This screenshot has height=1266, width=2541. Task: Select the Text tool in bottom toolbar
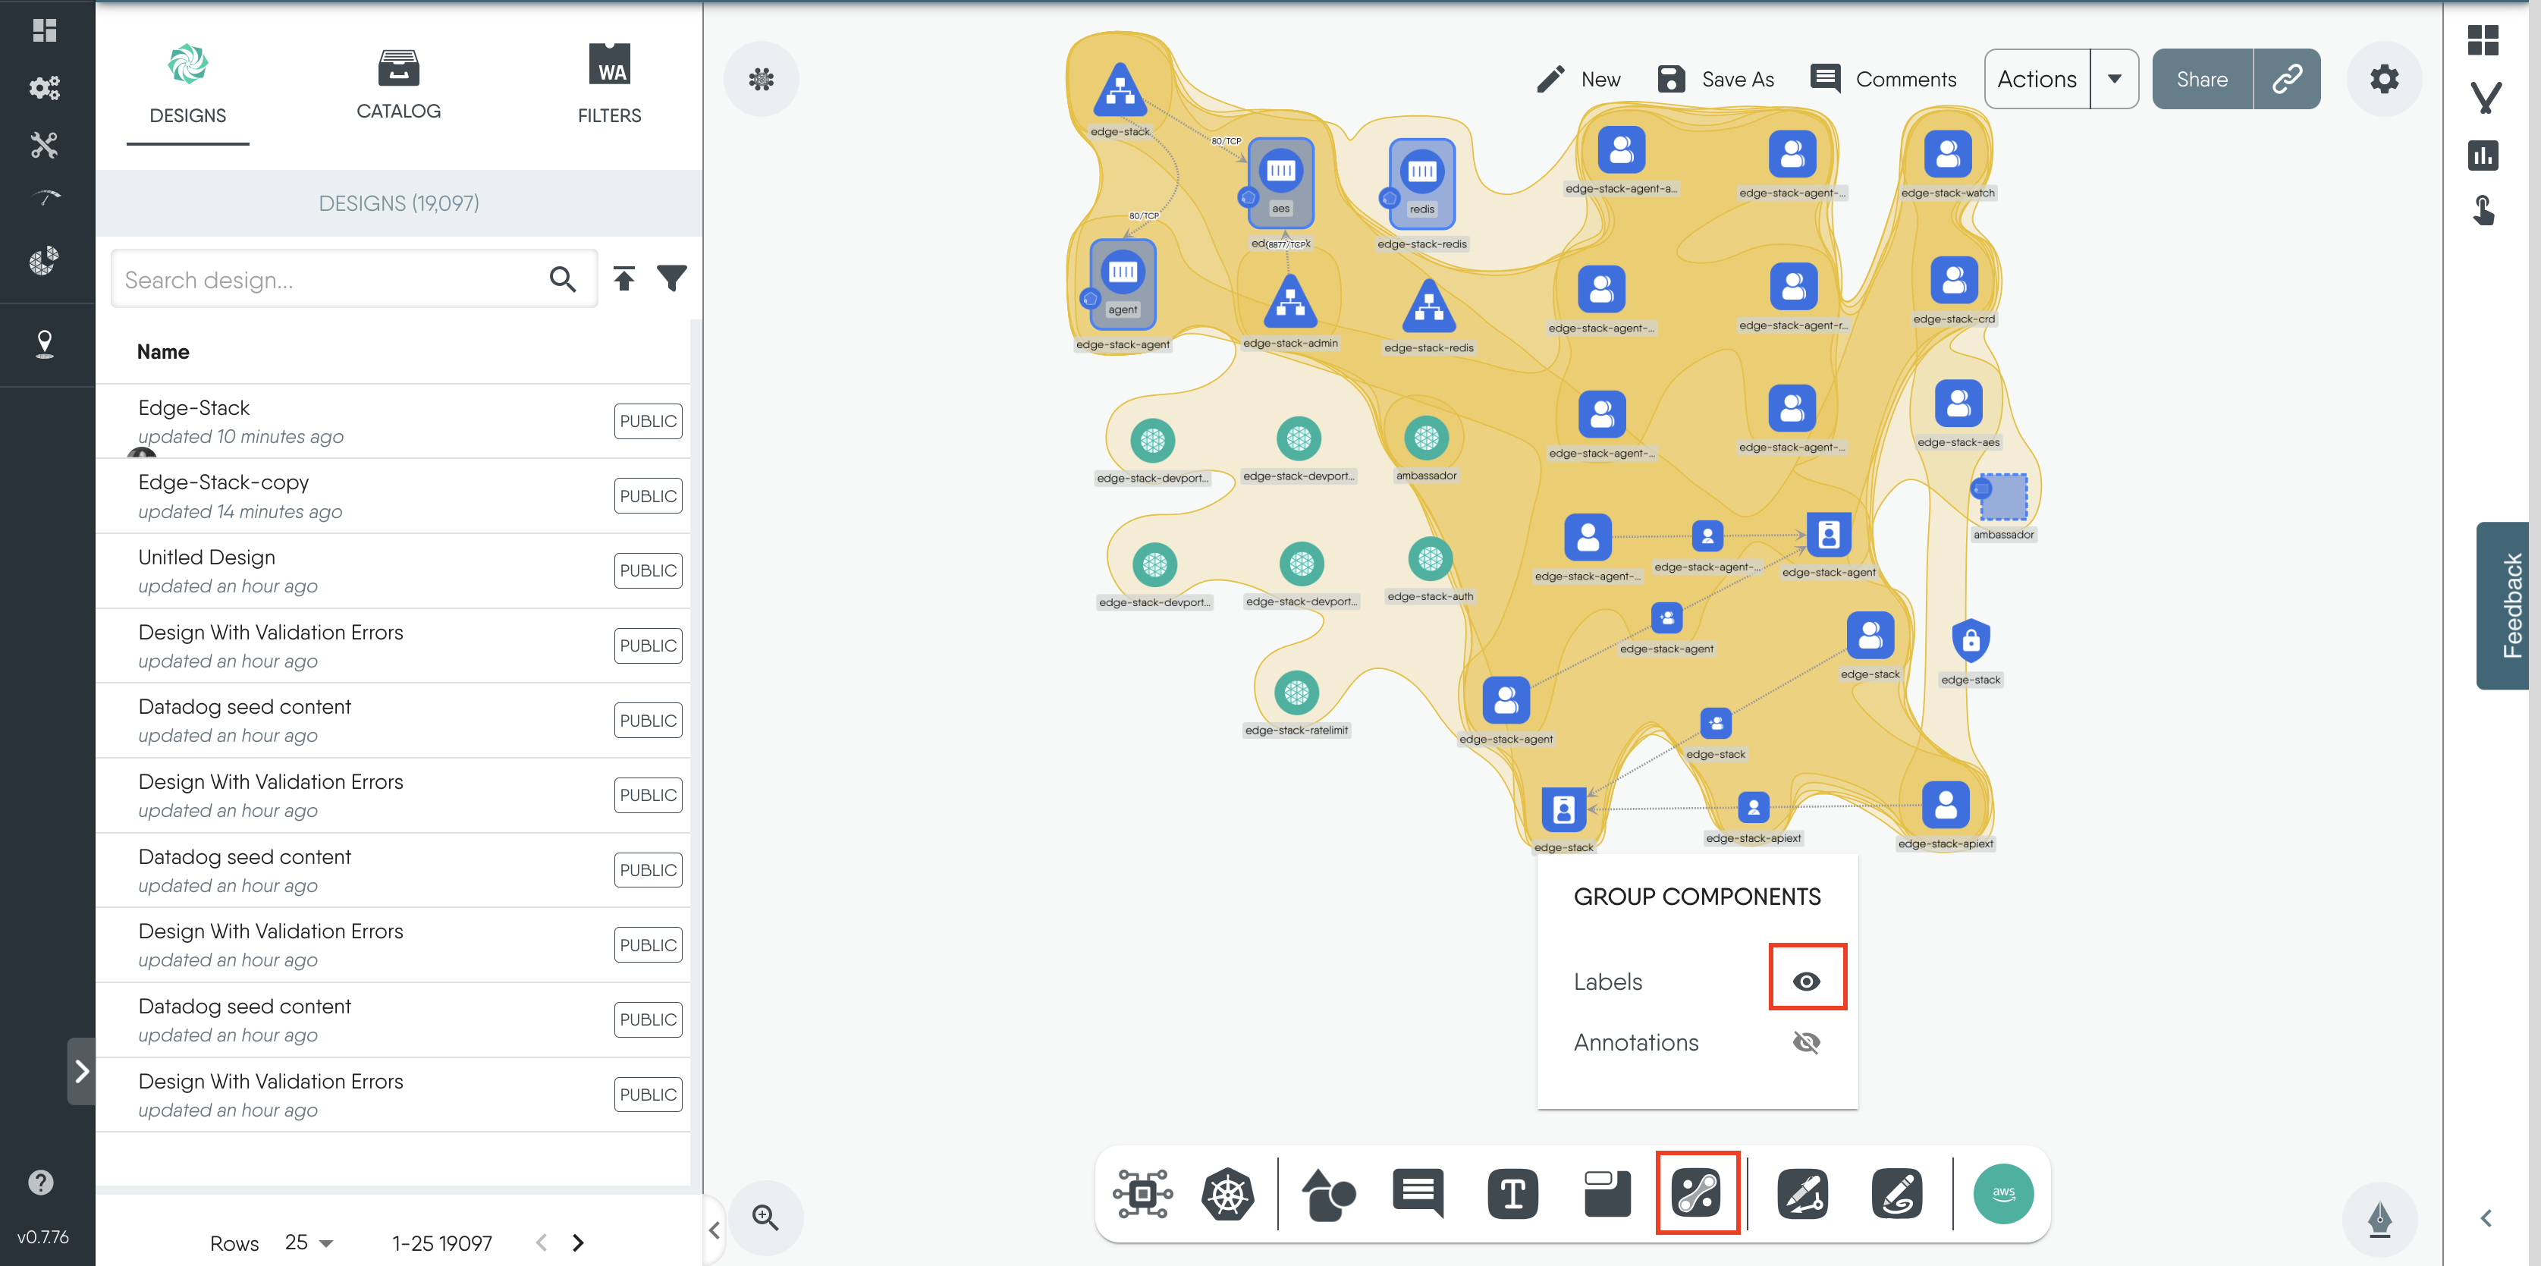pos(1512,1193)
